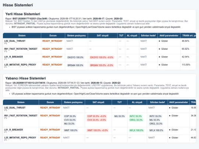
Task: Expand Göster for Yerli L01_R_BREAKER row
Action: (163, 57)
